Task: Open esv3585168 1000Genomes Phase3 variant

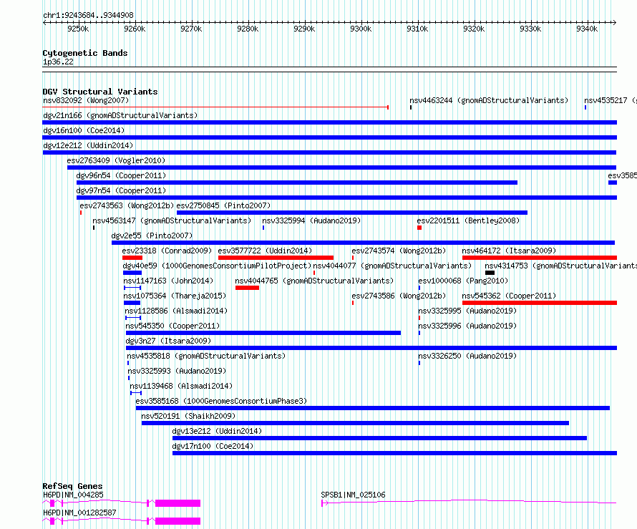Action: pos(221,401)
